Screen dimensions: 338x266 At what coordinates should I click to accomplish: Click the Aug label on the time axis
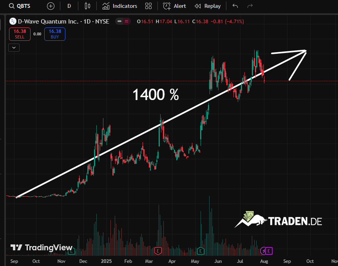[x=264, y=261]
